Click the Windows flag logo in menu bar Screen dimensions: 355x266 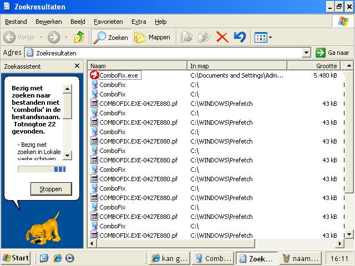tap(343, 22)
